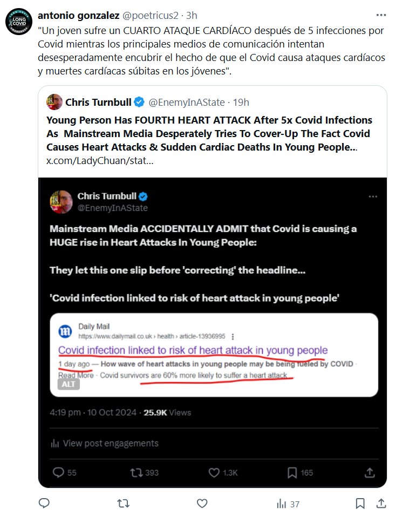This screenshot has height=517, width=396.
Task: Open the three-dot menu in the embedded tweet
Action: pyautogui.click(x=373, y=196)
